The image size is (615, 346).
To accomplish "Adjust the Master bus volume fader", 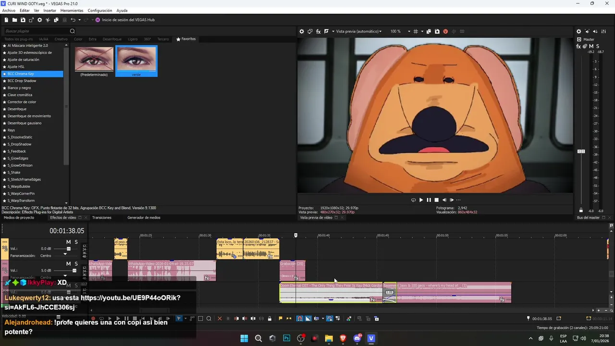I will point(581,151).
